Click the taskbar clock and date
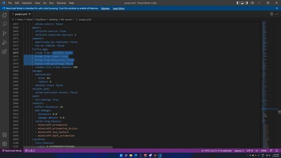 pyautogui.click(x=276, y=155)
